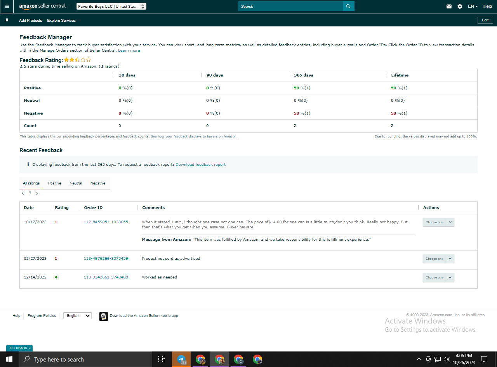Expand action arrow for the 12/14/2022 feedback

point(450,277)
